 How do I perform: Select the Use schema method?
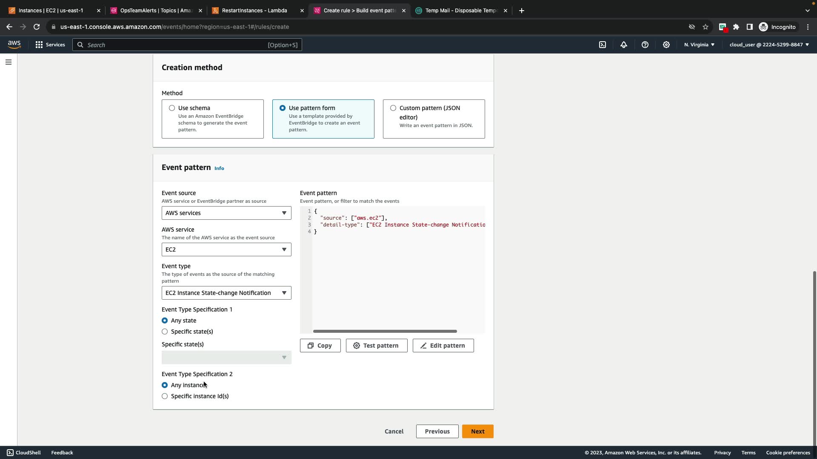click(172, 108)
